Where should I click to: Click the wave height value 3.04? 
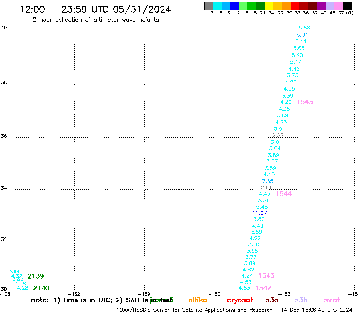pyautogui.click(x=275, y=148)
